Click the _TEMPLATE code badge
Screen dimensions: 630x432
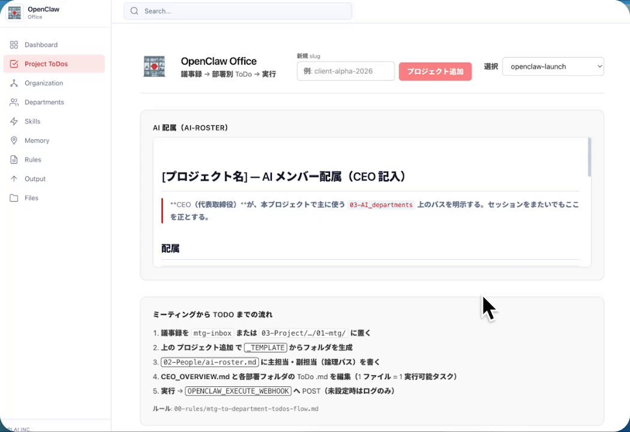point(265,347)
